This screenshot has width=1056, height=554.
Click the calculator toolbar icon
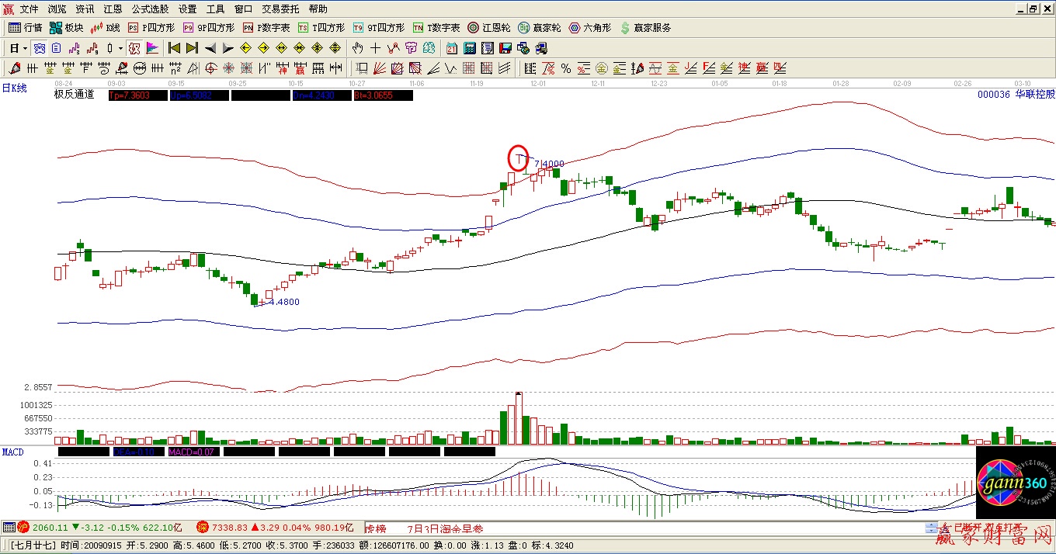point(470,48)
